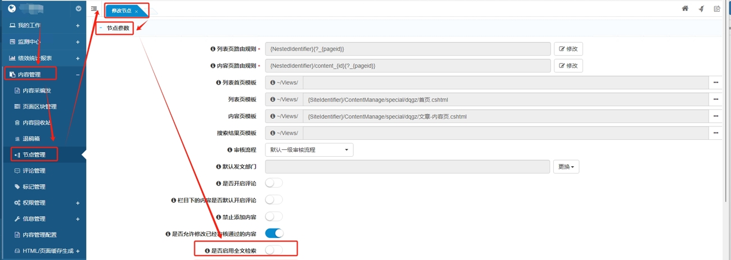731x260 pixels.
Task: Select 评论管理 sidebar item
Action: pos(34,171)
